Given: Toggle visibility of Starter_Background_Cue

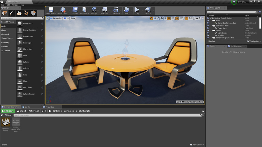Looking at the screenshot, I should pos(208,23).
